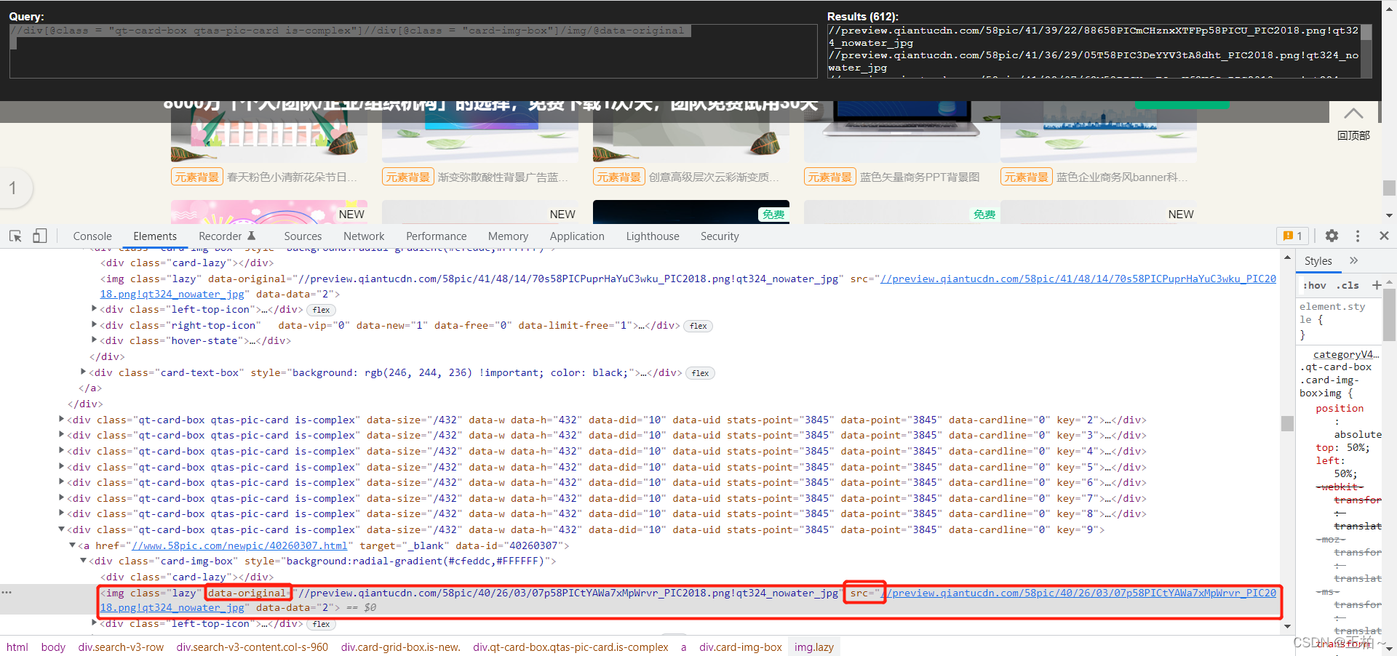This screenshot has height=656, width=1397.
Task: Click the XPath Results output box
Action: coord(1099,51)
